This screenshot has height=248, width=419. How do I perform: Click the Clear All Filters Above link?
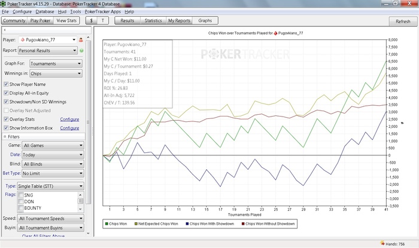[x=43, y=235]
